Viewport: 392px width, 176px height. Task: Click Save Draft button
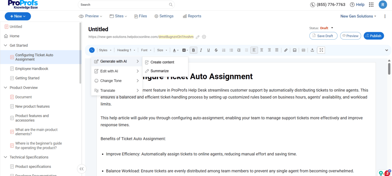[323, 36]
